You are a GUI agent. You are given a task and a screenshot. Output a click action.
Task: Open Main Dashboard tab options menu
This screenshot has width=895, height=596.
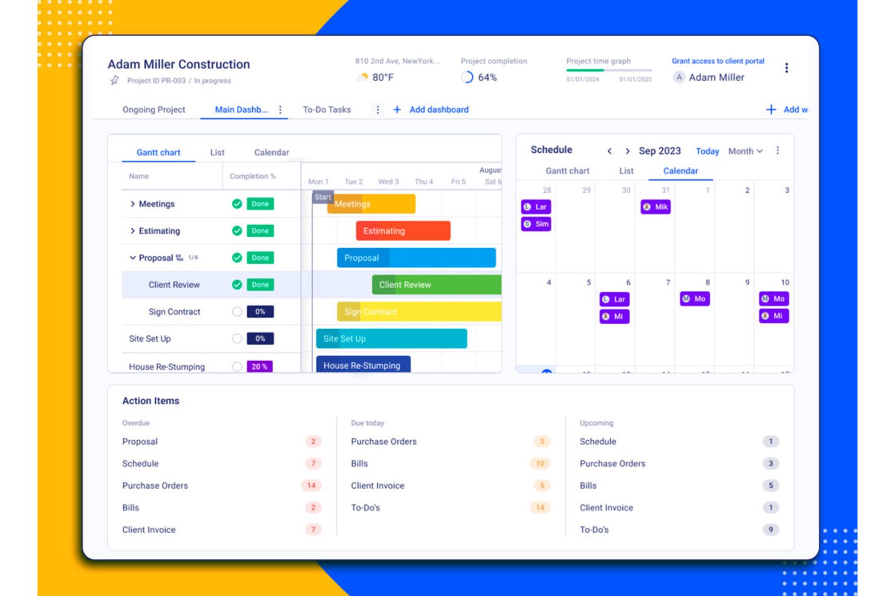[280, 110]
